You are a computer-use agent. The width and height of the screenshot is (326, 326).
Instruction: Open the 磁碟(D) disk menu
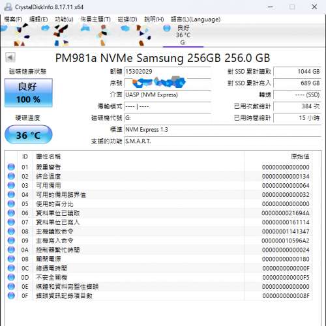coord(127,20)
